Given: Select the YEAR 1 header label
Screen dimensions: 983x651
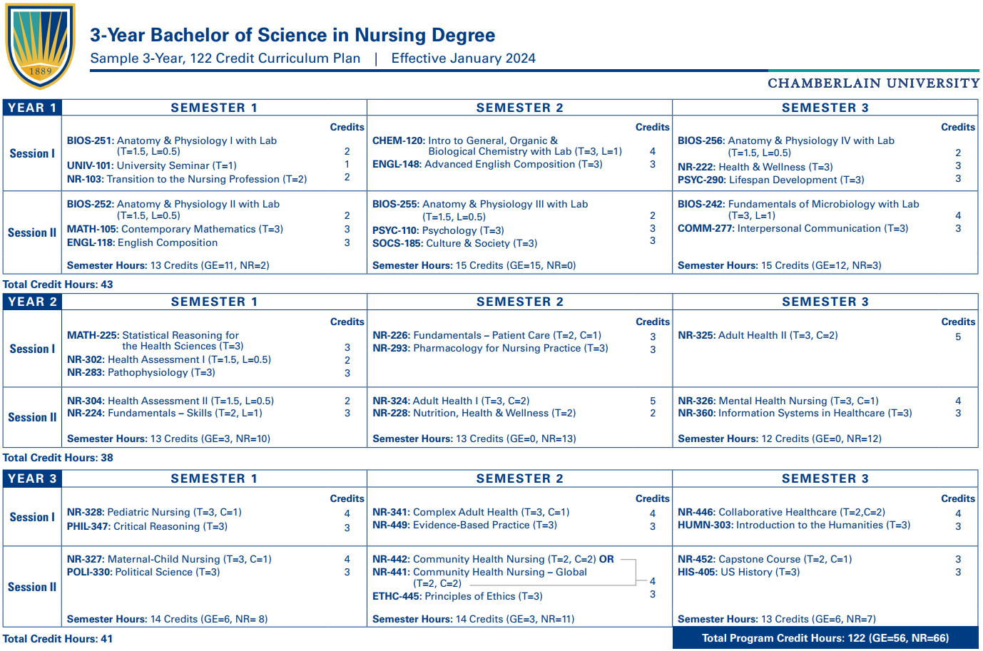Looking at the screenshot, I should point(32,108).
